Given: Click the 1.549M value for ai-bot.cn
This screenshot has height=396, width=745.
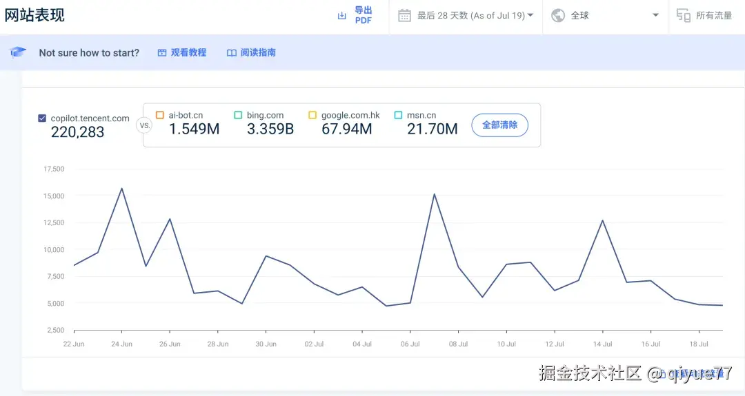Looking at the screenshot, I should (x=195, y=129).
